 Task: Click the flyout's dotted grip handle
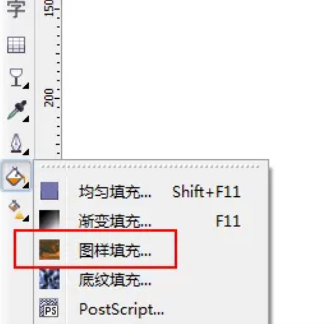(150, 167)
